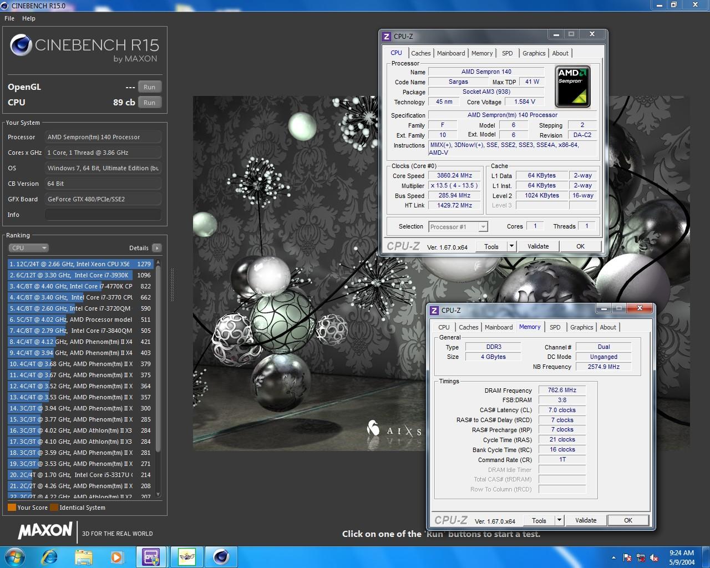Select ranking row AMD Processor model 511
Image resolution: width=710 pixels, height=568 pixels.
[80, 319]
